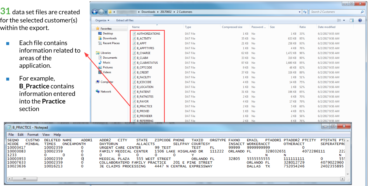Open Documents library
The image size is (371, 186).
(110, 58)
